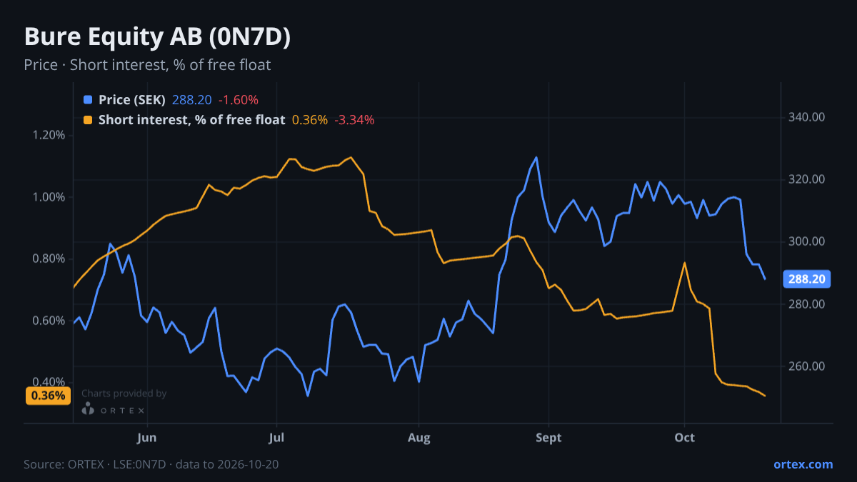This screenshot has height=482, width=857.
Task: Click the 260.00 right axis label
Action: coord(807,366)
